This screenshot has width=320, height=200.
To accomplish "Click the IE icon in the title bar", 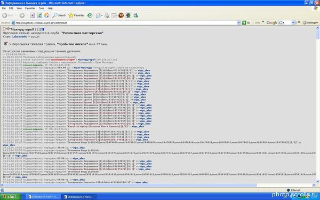I will [x=2, y=3].
